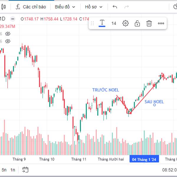The width and height of the screenshot is (177, 177).
Task: Select the 5n time range
Action: point(4,170)
